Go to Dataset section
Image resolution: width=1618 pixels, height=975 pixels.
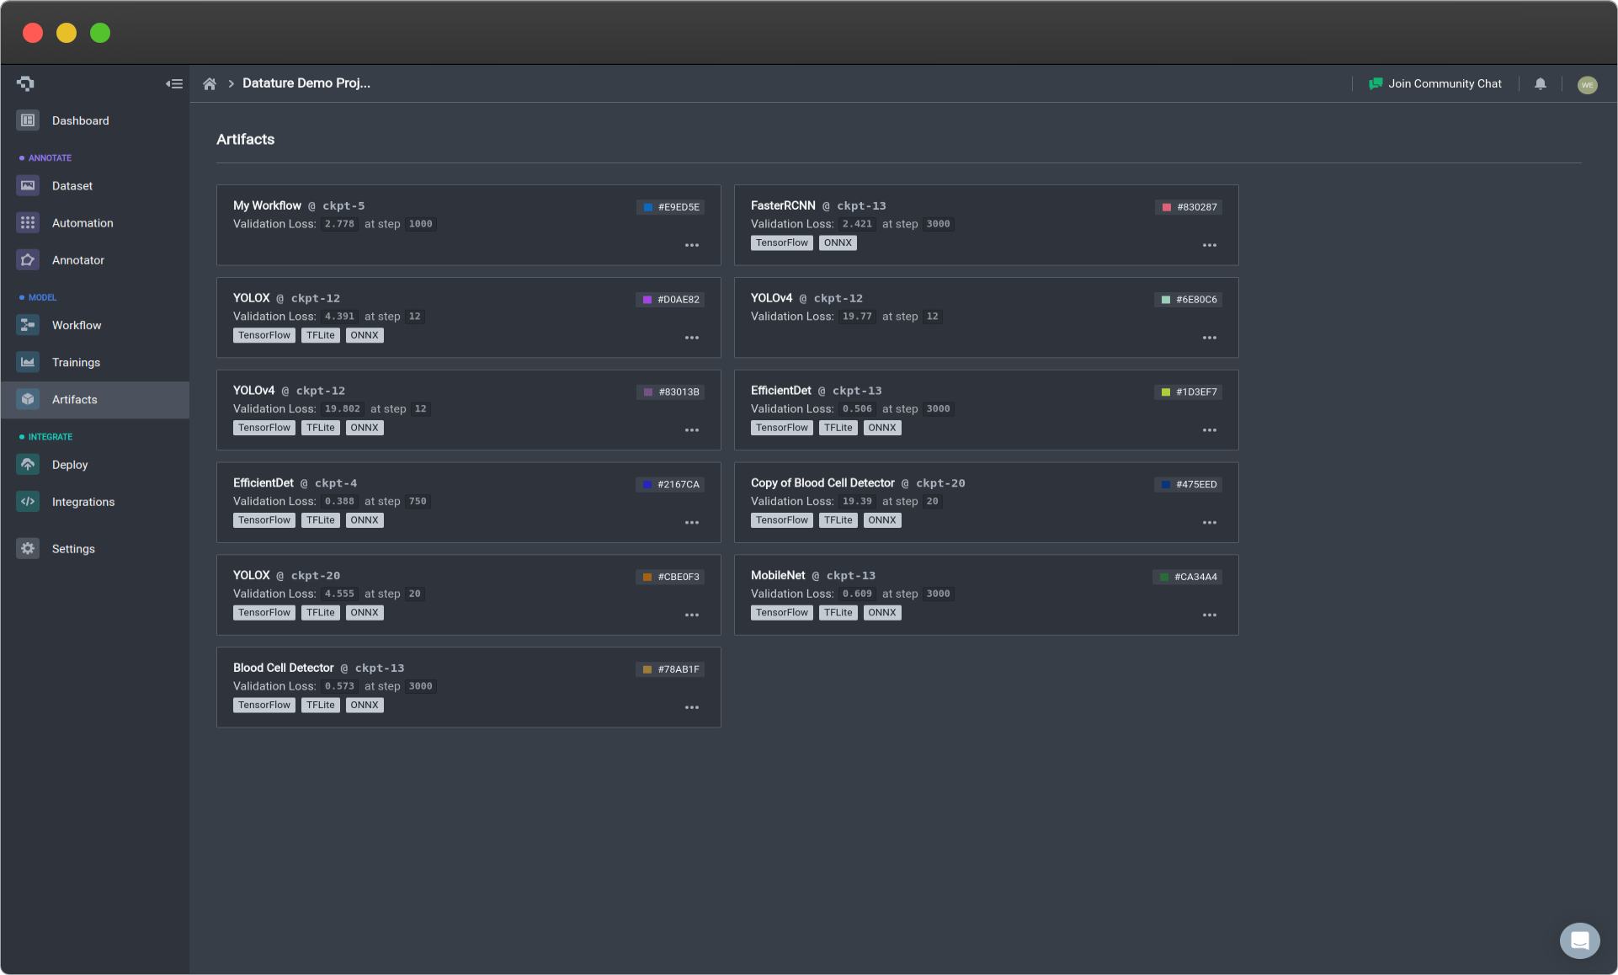tap(72, 186)
